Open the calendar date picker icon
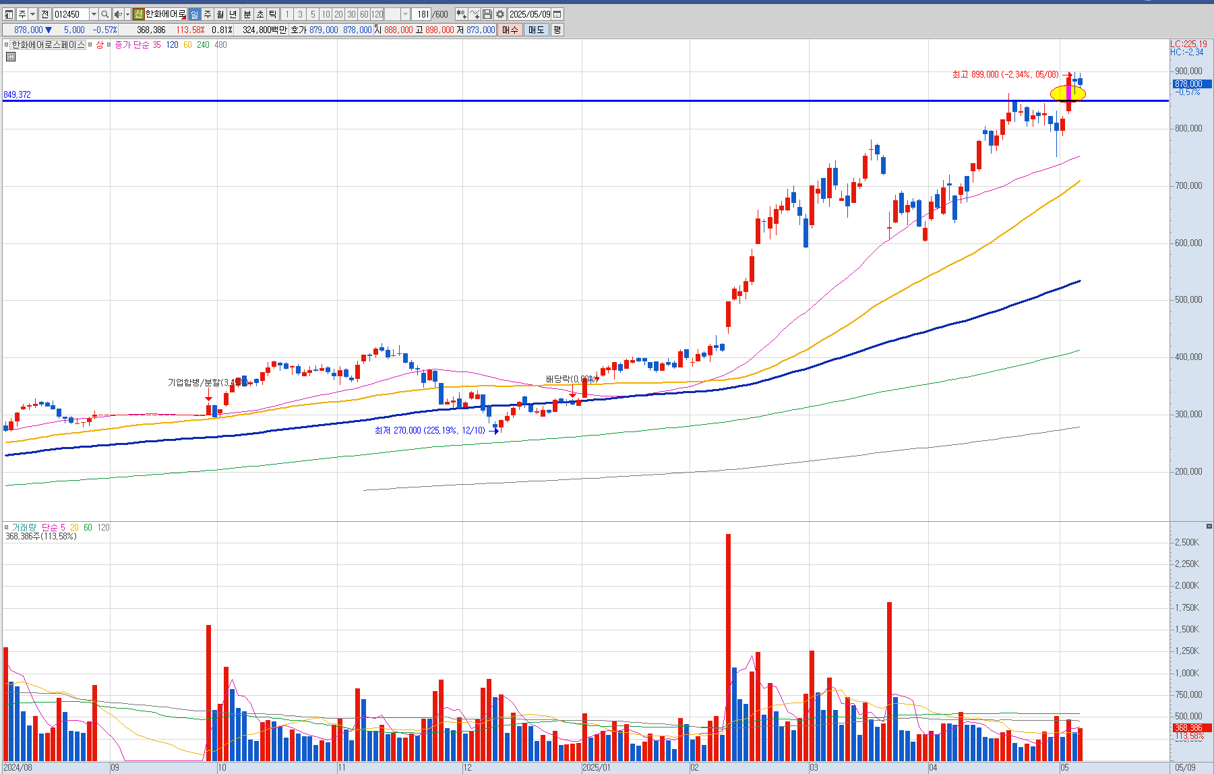 [557, 14]
